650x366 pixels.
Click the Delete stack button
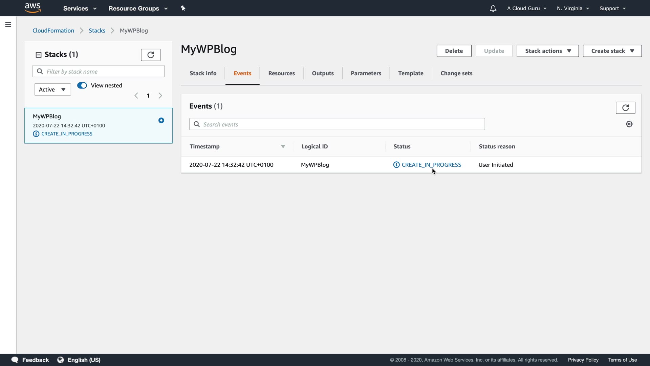(x=454, y=51)
